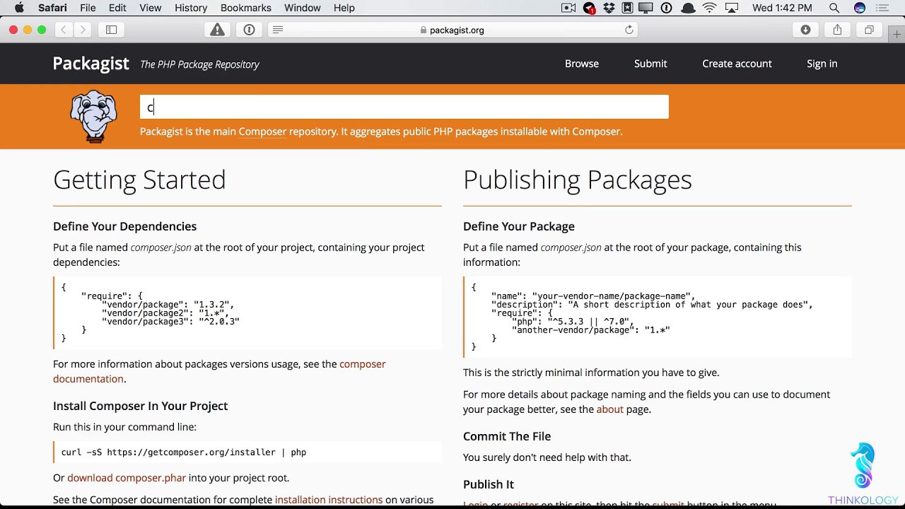Click the screen recording menu bar icon
The image size is (905, 509).
tap(568, 8)
